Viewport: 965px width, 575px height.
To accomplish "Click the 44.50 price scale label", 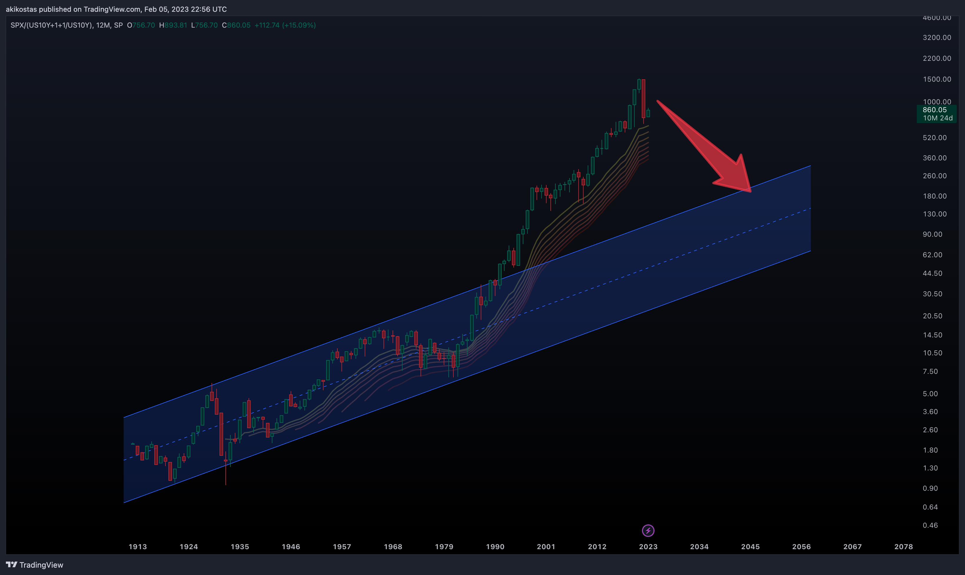I will tap(932, 274).
